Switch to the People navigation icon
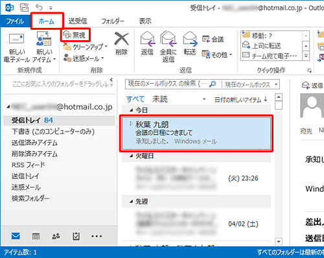The image size is (324, 258). click(x=56, y=236)
